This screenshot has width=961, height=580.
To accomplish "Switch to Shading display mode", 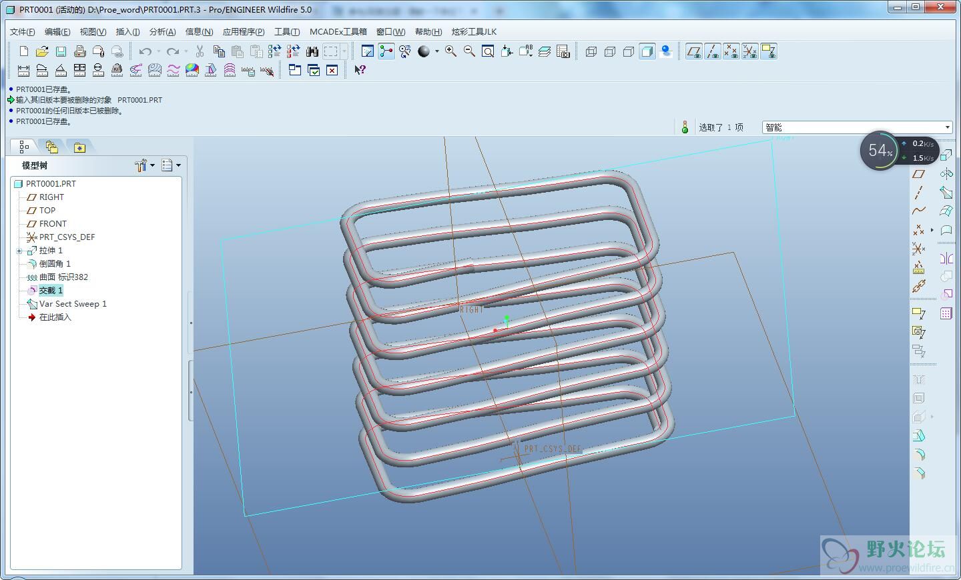I will pyautogui.click(x=647, y=51).
